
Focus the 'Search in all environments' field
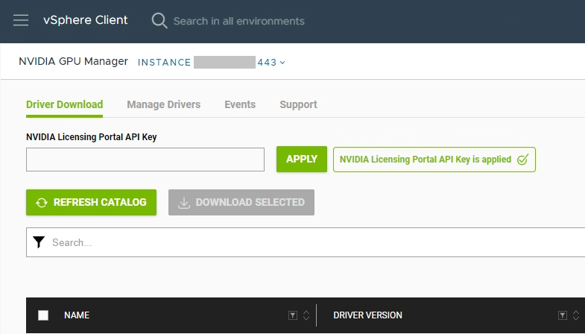[x=238, y=21]
